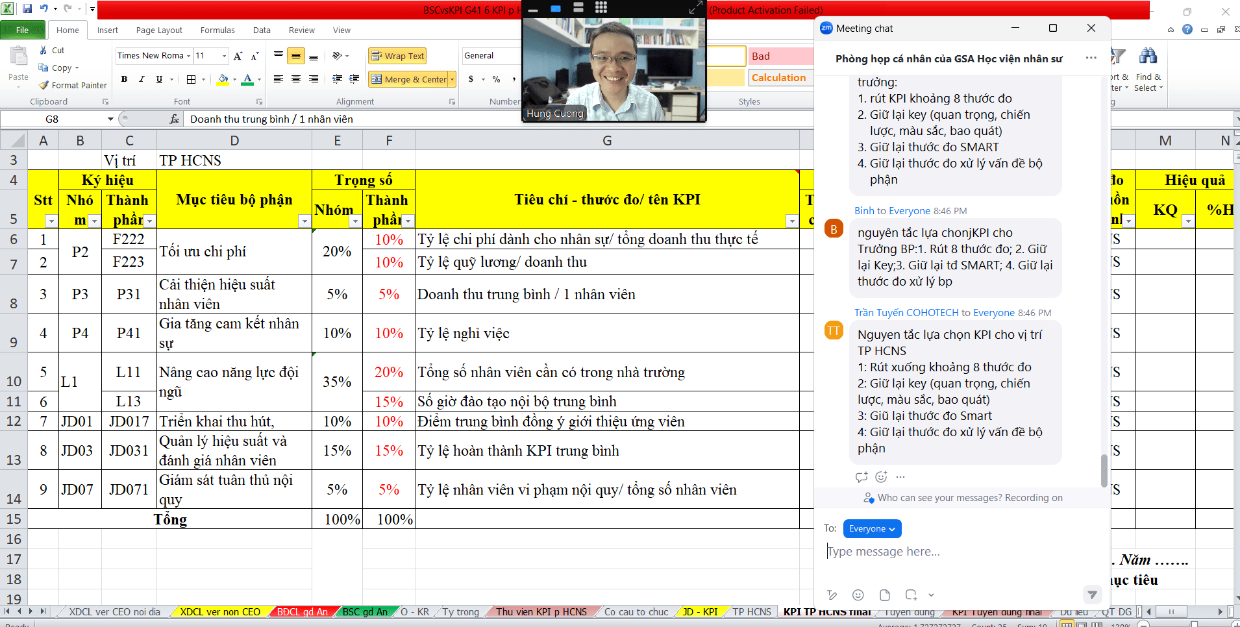Open the more options ellipsis in Meeting chat header
1240x627 pixels.
1091,58
